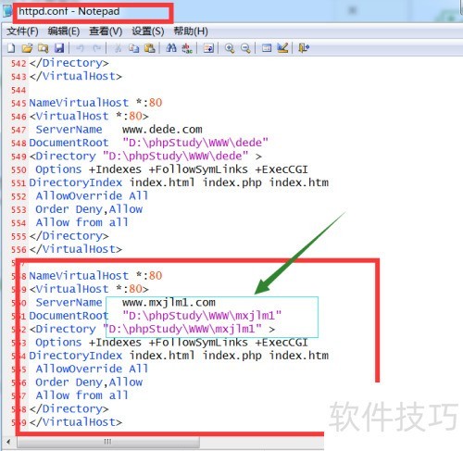The width and height of the screenshot is (463, 451).
Task: Click DocumentRoot path "D:\phpStudy\WWW\mxjlm1"
Action: pos(202,316)
